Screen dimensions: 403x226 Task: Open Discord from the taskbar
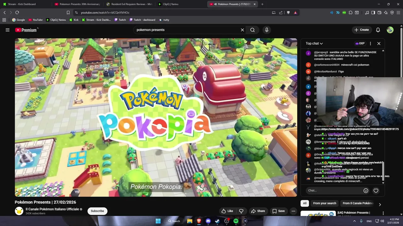(208, 221)
